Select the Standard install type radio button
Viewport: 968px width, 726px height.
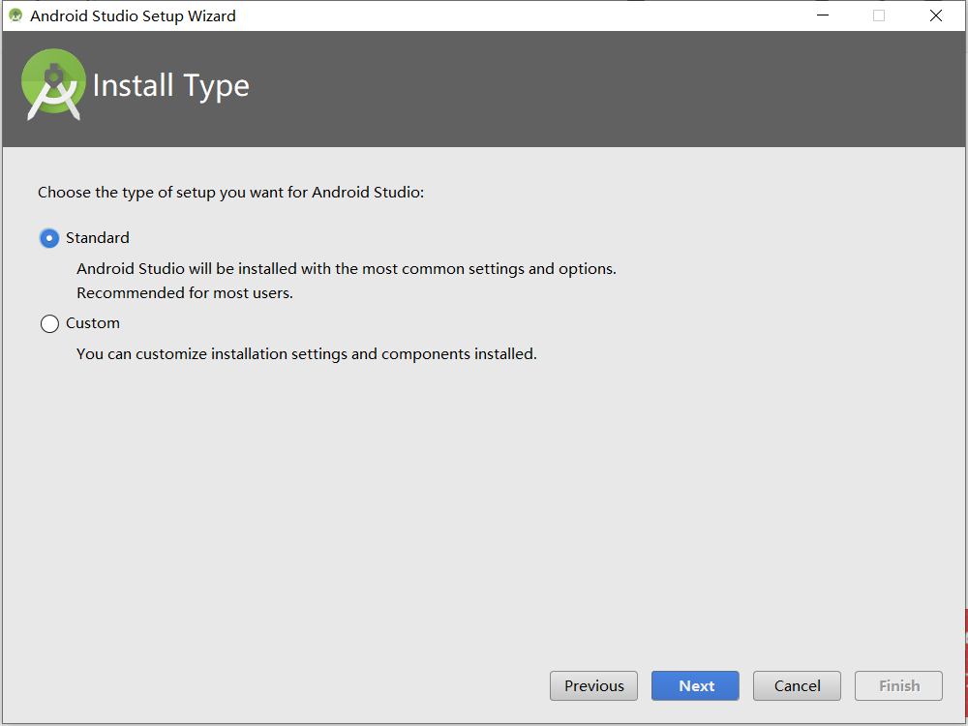click(49, 238)
